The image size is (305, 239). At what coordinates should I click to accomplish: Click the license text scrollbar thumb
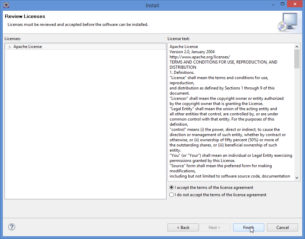click(x=297, y=59)
